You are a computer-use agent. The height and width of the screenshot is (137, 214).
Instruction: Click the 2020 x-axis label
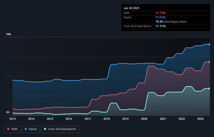click(144, 119)
